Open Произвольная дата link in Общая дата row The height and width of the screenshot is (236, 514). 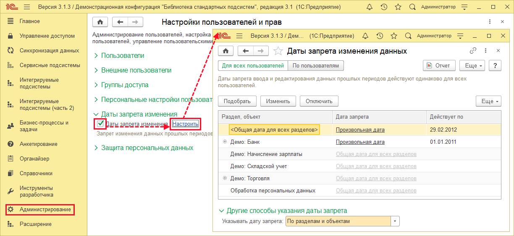[x=360, y=130]
